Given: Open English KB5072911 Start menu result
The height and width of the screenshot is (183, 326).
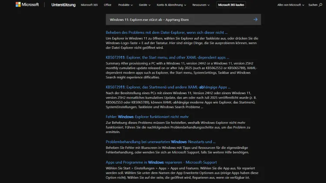Looking at the screenshot, I should 167,58.
